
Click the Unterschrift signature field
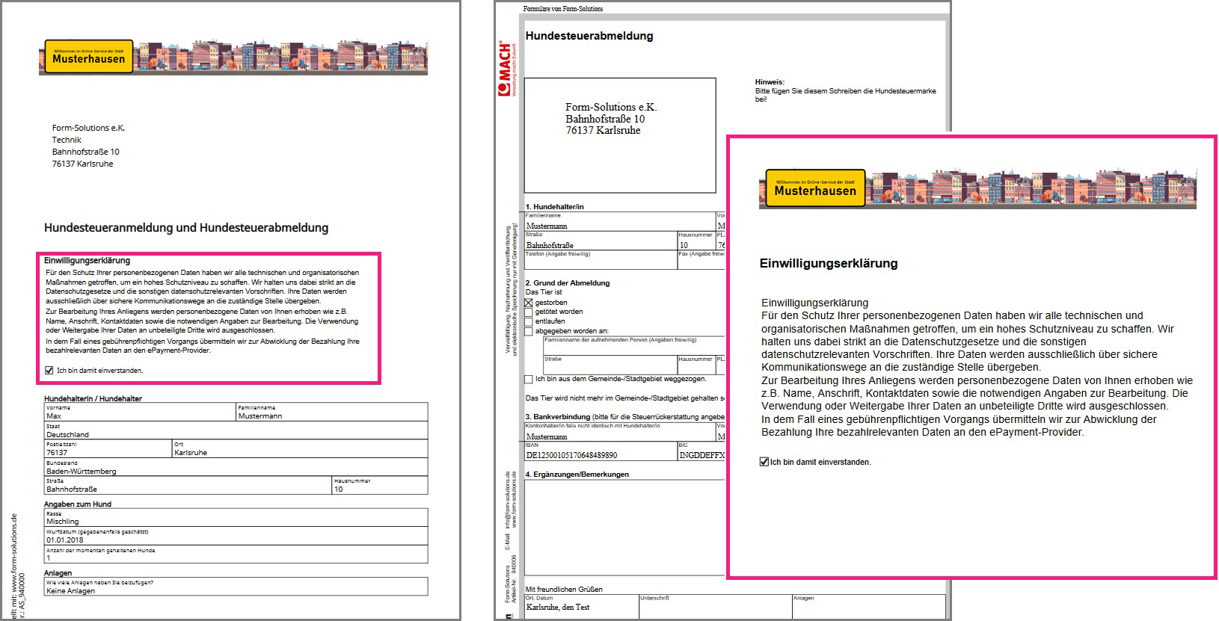coord(716,606)
